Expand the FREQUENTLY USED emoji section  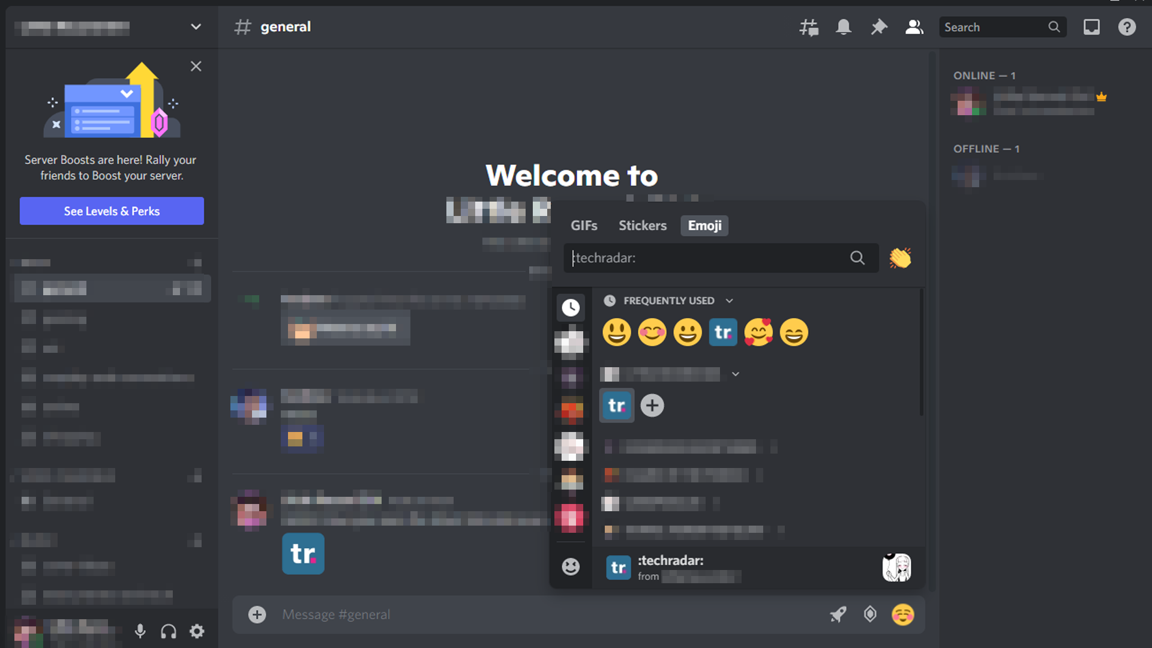point(730,300)
